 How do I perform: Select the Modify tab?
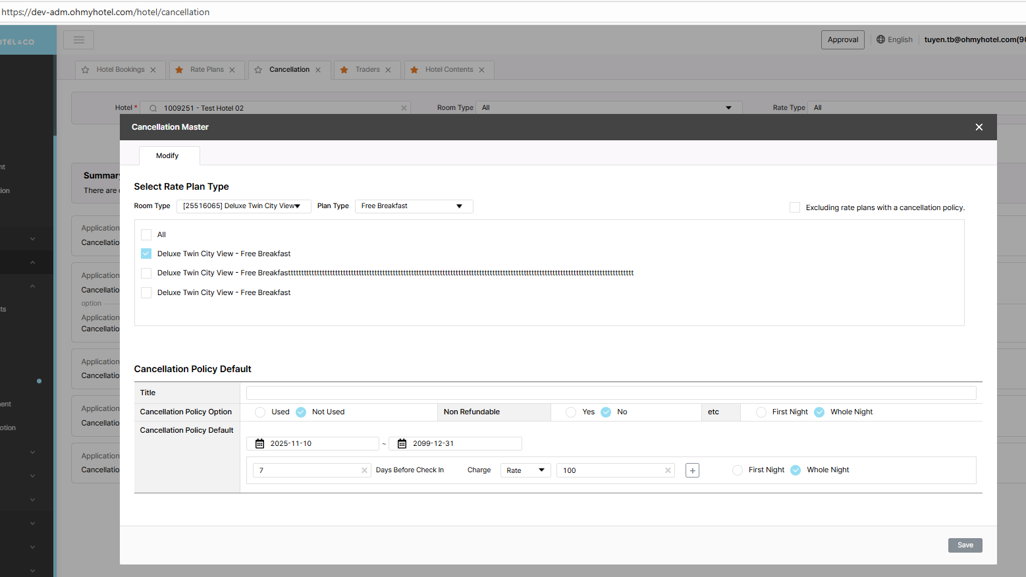click(167, 156)
